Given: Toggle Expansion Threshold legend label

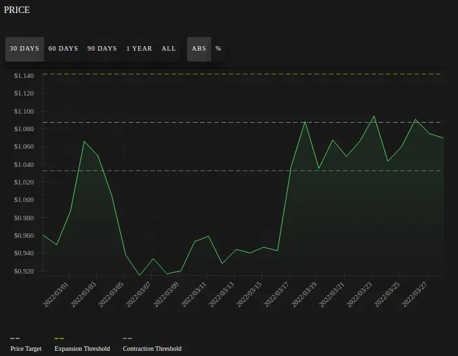Looking at the screenshot, I should point(83,349).
